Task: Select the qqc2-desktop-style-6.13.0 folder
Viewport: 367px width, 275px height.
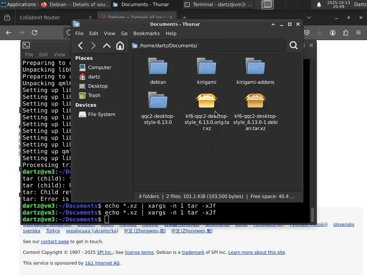Action: (x=158, y=108)
